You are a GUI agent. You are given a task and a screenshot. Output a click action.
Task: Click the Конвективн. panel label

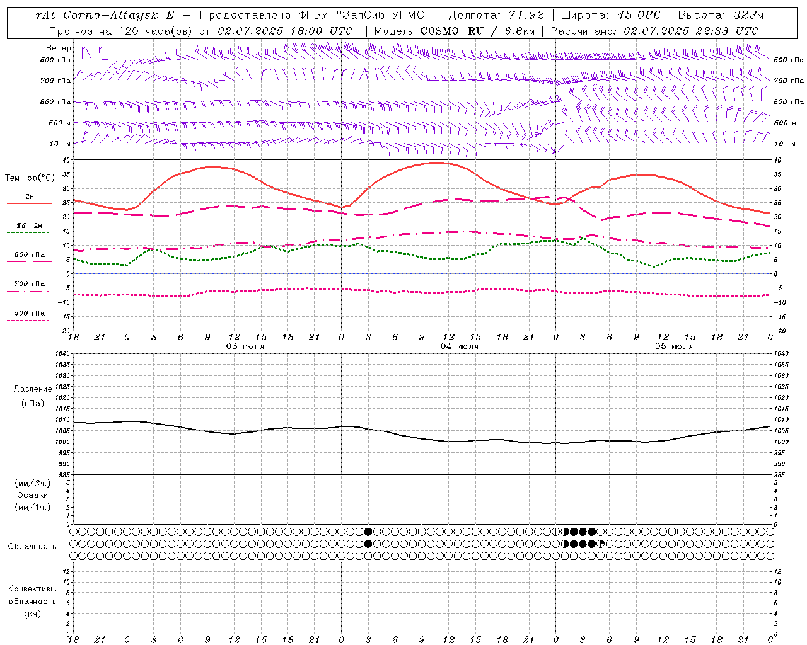tap(33, 589)
